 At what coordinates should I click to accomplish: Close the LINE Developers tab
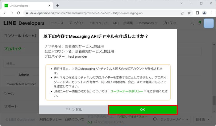click(49, 6)
